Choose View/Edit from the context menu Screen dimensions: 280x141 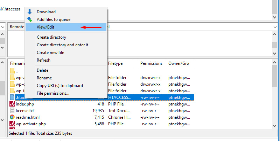tap(45, 27)
